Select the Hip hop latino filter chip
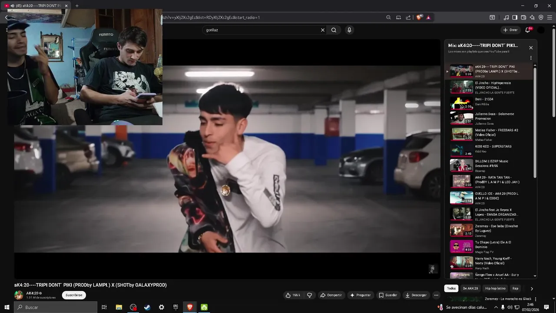556x313 pixels. coord(495,288)
